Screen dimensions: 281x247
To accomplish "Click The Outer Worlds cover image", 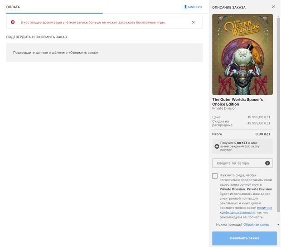I will [x=242, y=54].
